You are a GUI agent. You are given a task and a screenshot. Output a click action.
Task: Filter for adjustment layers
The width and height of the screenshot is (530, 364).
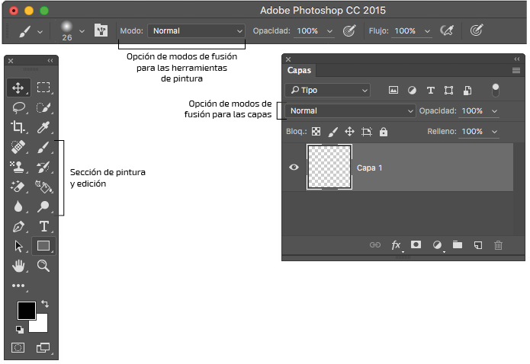[x=412, y=90]
